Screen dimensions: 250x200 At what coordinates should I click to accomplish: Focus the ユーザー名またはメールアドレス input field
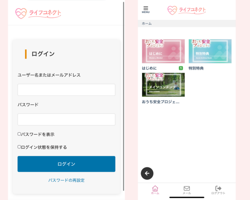66,90
